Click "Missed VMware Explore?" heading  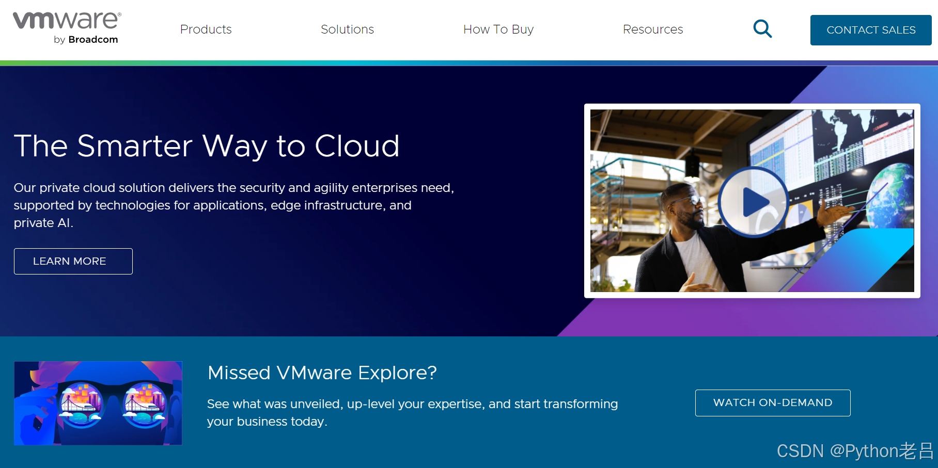(x=322, y=373)
